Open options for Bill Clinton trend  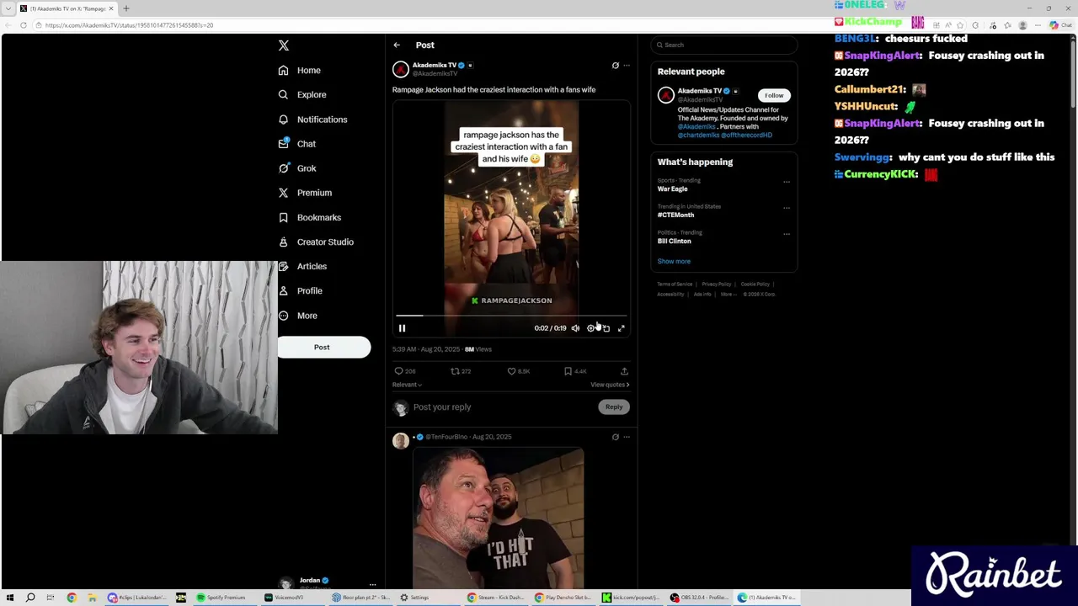coord(787,234)
